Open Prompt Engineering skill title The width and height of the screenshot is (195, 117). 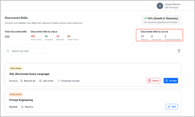pos(21,100)
